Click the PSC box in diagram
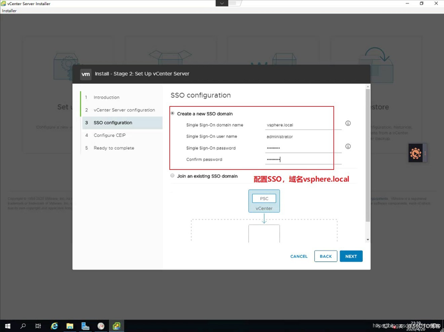Viewport: 444px width, 332px height. coord(264,198)
